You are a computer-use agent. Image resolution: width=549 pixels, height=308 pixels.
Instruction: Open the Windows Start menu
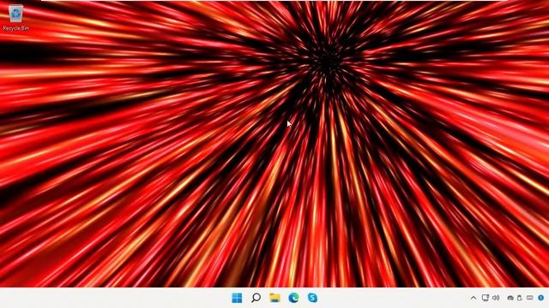pyautogui.click(x=237, y=298)
